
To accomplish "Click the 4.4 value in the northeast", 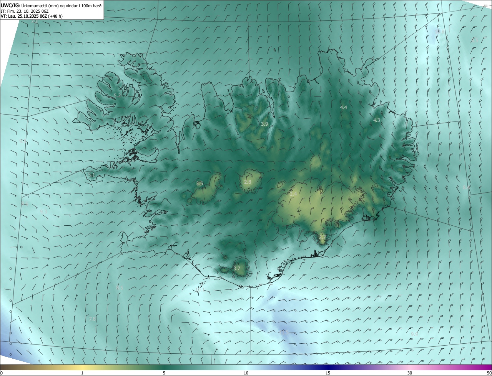I will click(x=344, y=107).
